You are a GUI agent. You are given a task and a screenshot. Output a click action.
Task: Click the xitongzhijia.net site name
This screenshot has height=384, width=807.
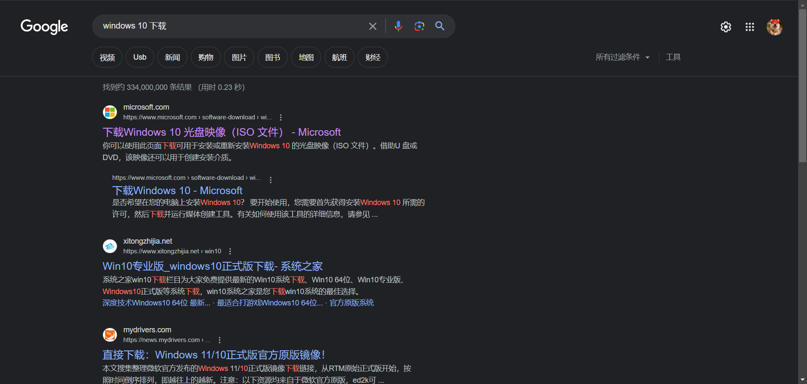pos(148,241)
